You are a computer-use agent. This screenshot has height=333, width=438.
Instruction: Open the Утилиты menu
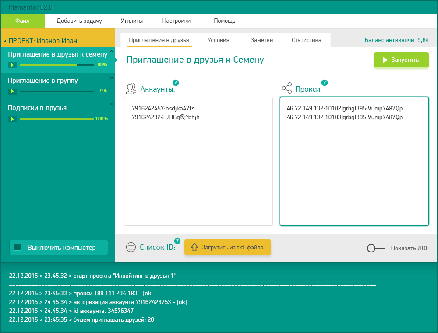pyautogui.click(x=132, y=21)
